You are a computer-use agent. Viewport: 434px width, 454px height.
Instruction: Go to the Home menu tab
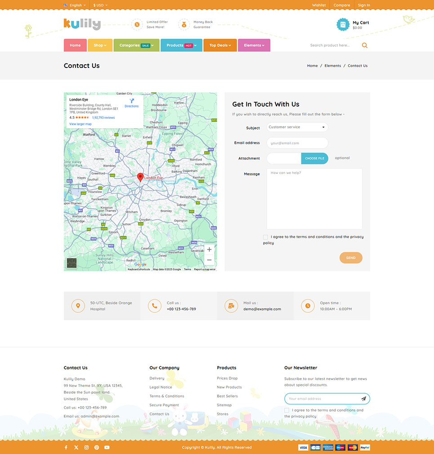(x=75, y=45)
